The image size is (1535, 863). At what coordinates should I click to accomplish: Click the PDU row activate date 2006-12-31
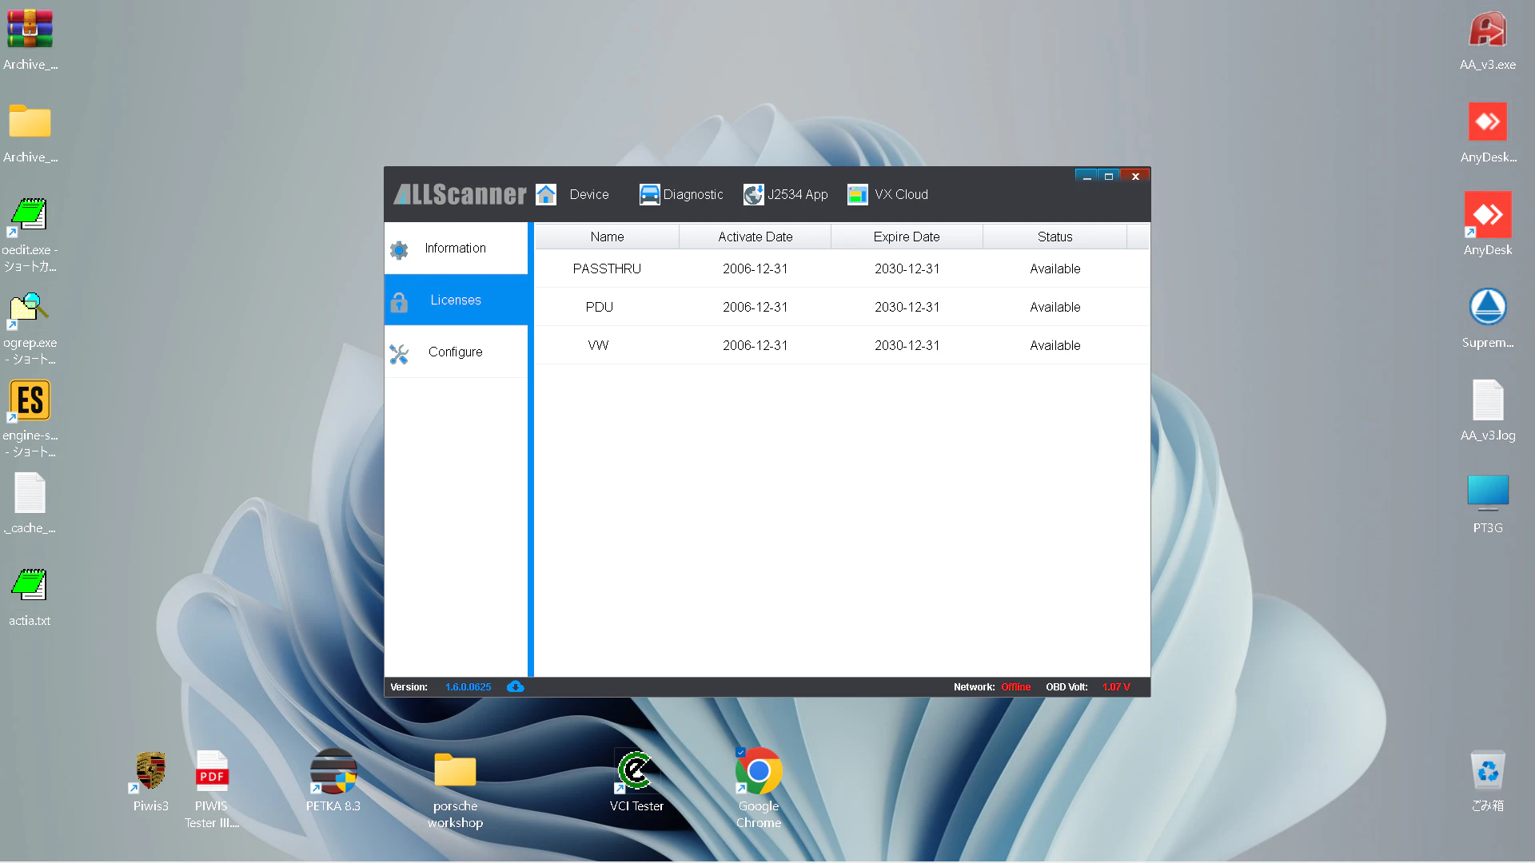pos(755,307)
